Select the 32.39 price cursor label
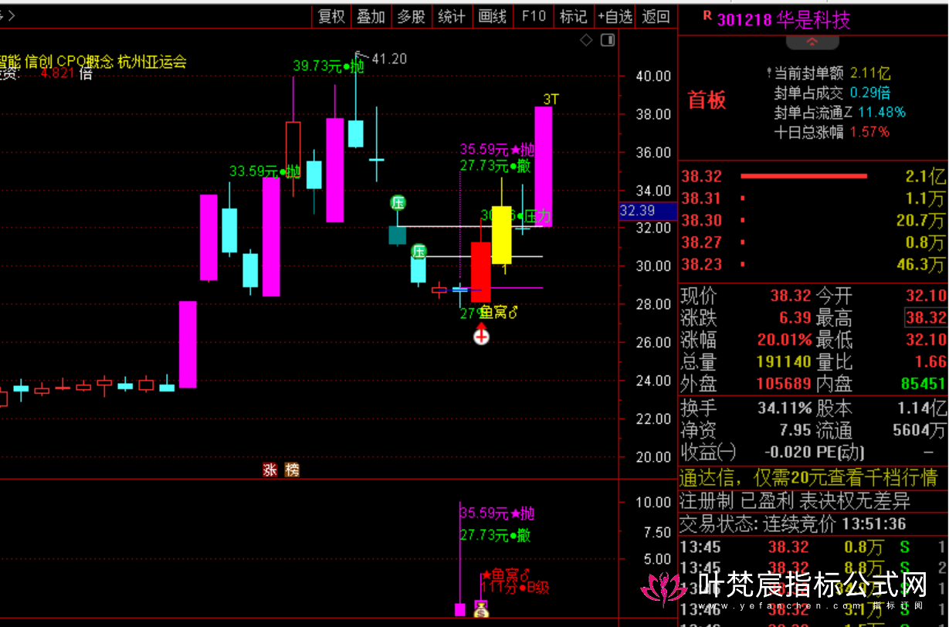Image resolution: width=949 pixels, height=627 pixels. (649, 211)
